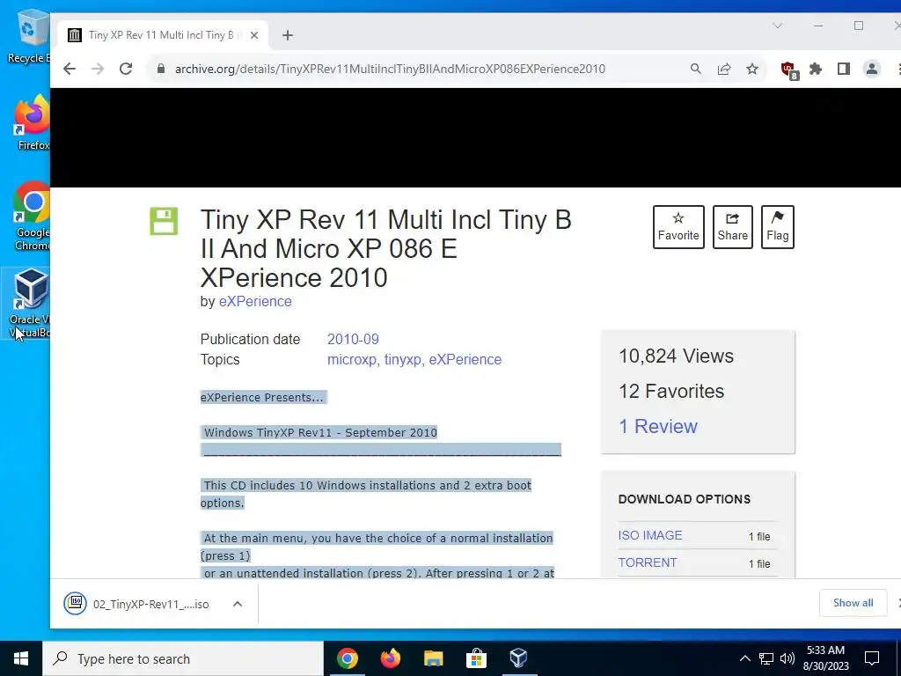Open the Recycle Bin desktop icon
The height and width of the screenshot is (676, 901).
tap(29, 35)
